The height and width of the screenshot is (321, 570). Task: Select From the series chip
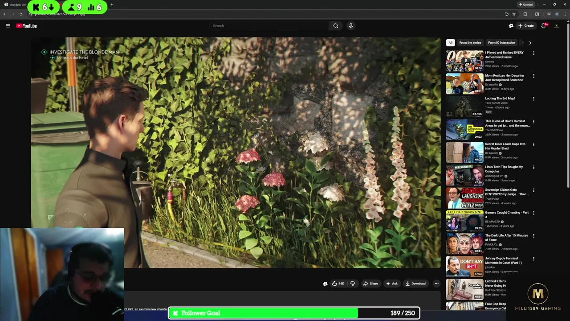(x=470, y=43)
